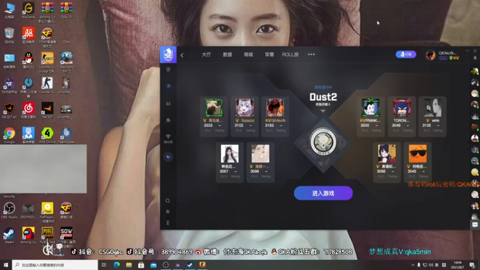Open the 军需 supplies tab
This screenshot has width=480, height=270.
[269, 55]
